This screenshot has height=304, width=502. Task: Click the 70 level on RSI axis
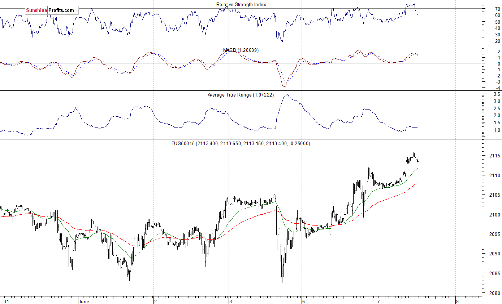coord(498,9)
